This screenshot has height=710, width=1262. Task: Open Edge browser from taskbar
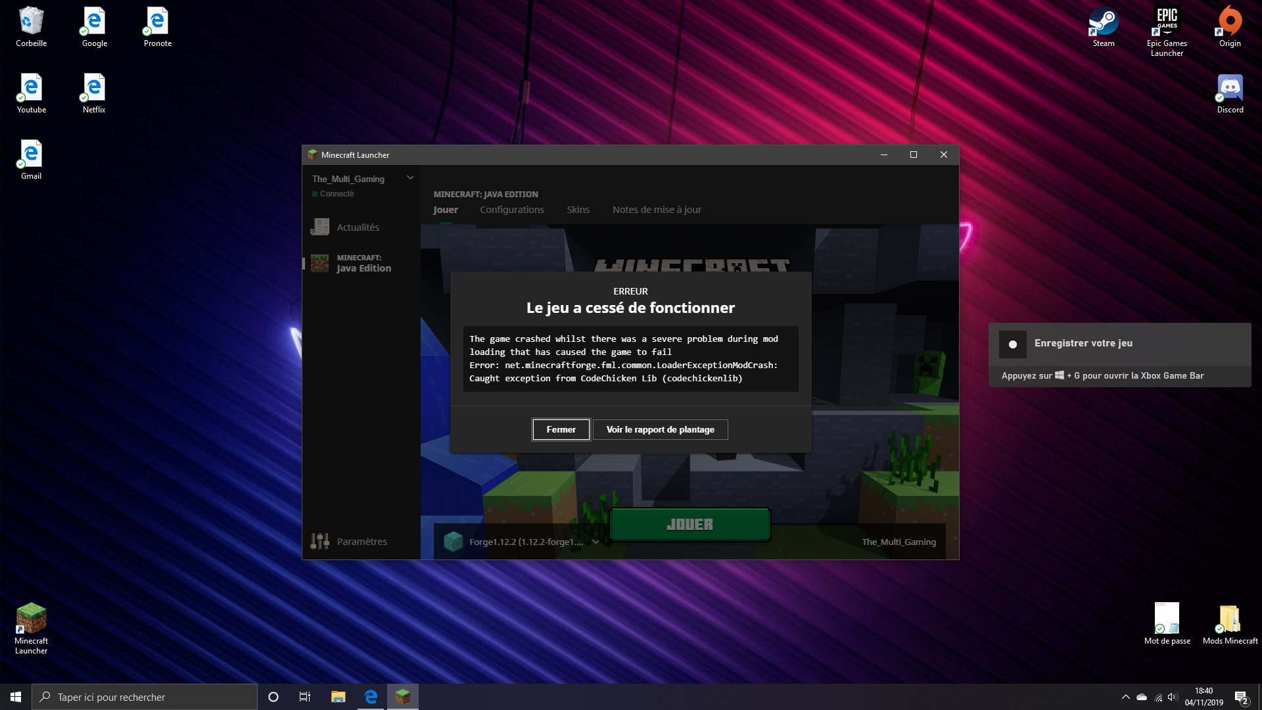tap(371, 697)
